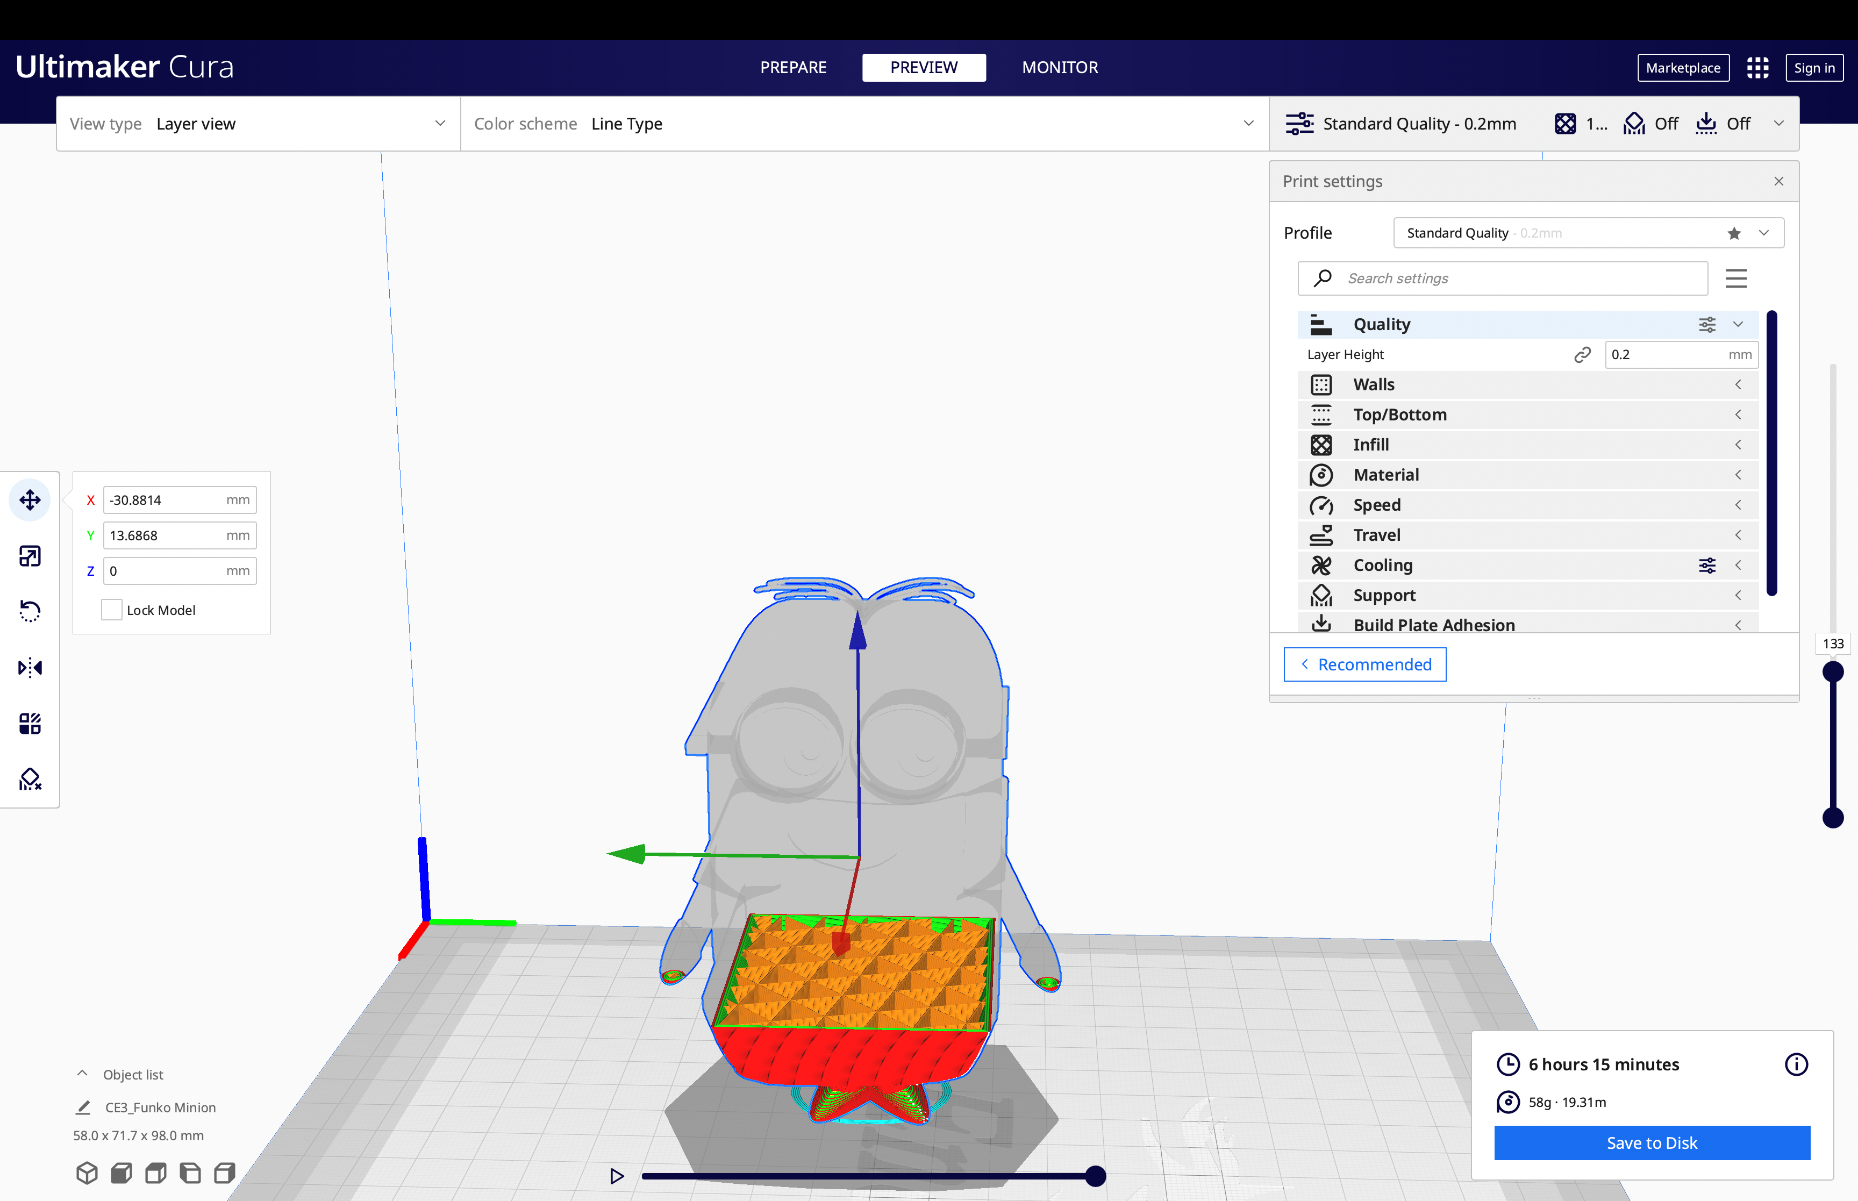
Task: Switch to right side view camera icon
Action: (225, 1173)
